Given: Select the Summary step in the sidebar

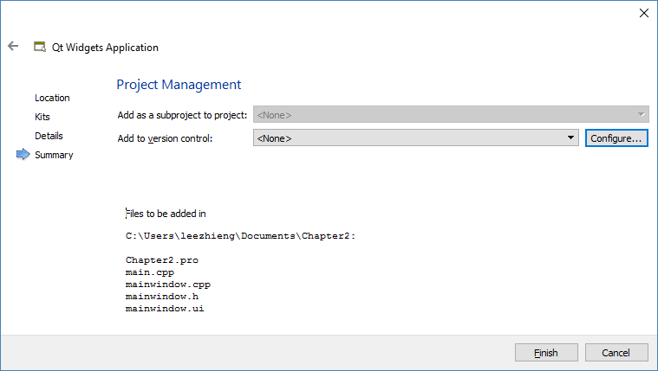Looking at the screenshot, I should (x=54, y=155).
